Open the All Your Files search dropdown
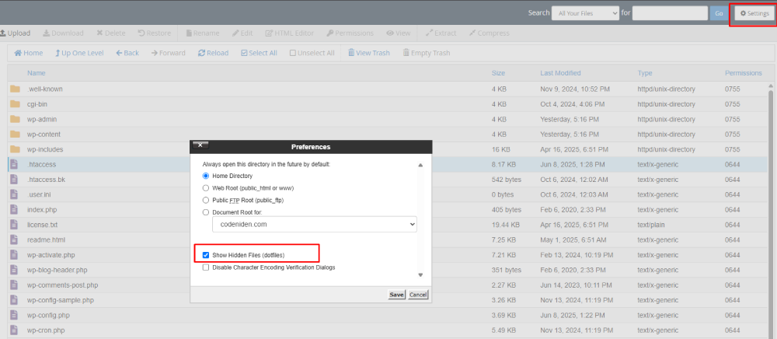The image size is (777, 339). point(585,13)
